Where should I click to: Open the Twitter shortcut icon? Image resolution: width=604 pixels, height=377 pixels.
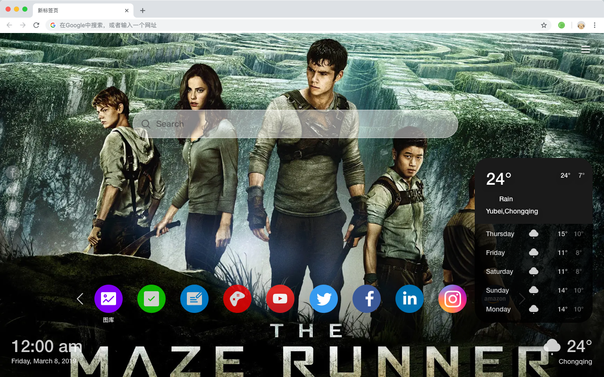coord(324,299)
